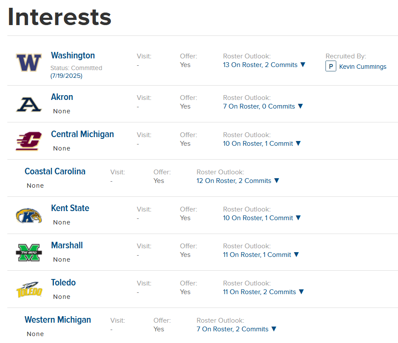Click the Kent State logo icon
The height and width of the screenshot is (343, 398).
[29, 215]
